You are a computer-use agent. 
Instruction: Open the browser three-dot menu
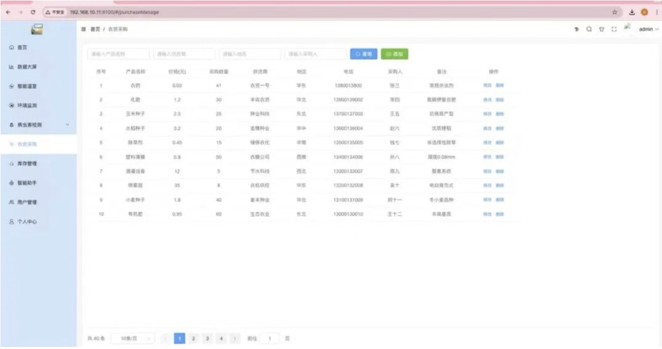656,12
